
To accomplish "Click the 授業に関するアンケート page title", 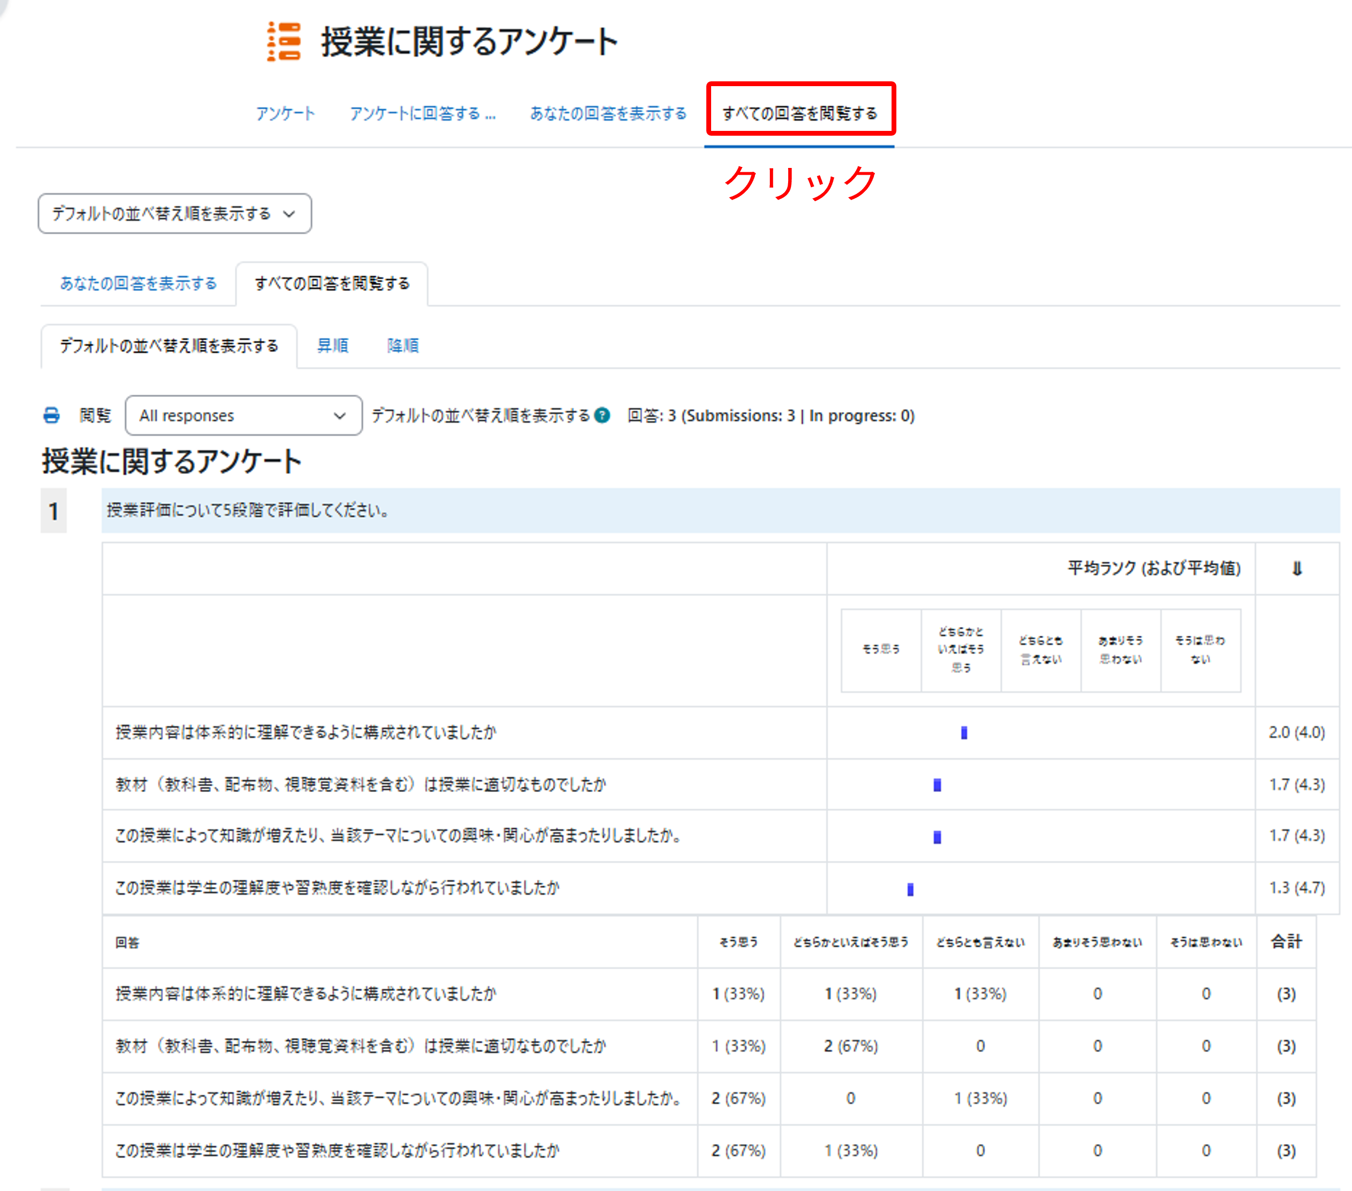I will (x=469, y=42).
